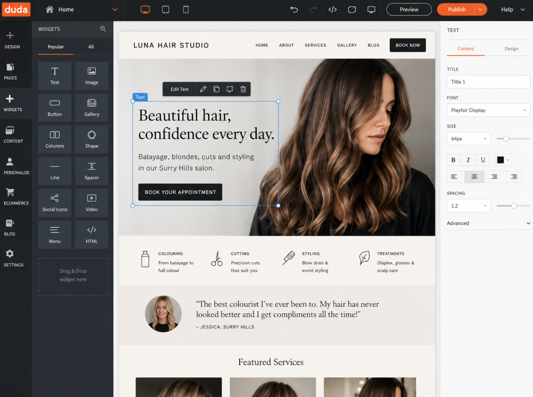Image resolution: width=533 pixels, height=397 pixels.
Task: Click the redo arrow
Action: [313, 10]
